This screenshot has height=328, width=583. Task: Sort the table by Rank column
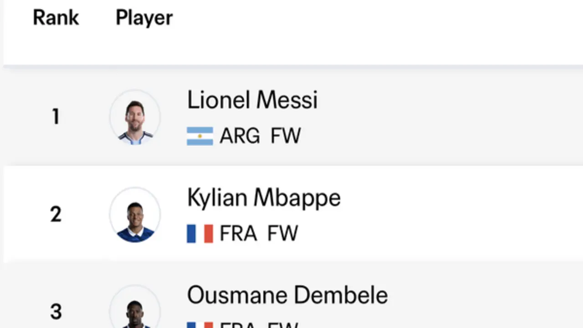[56, 18]
